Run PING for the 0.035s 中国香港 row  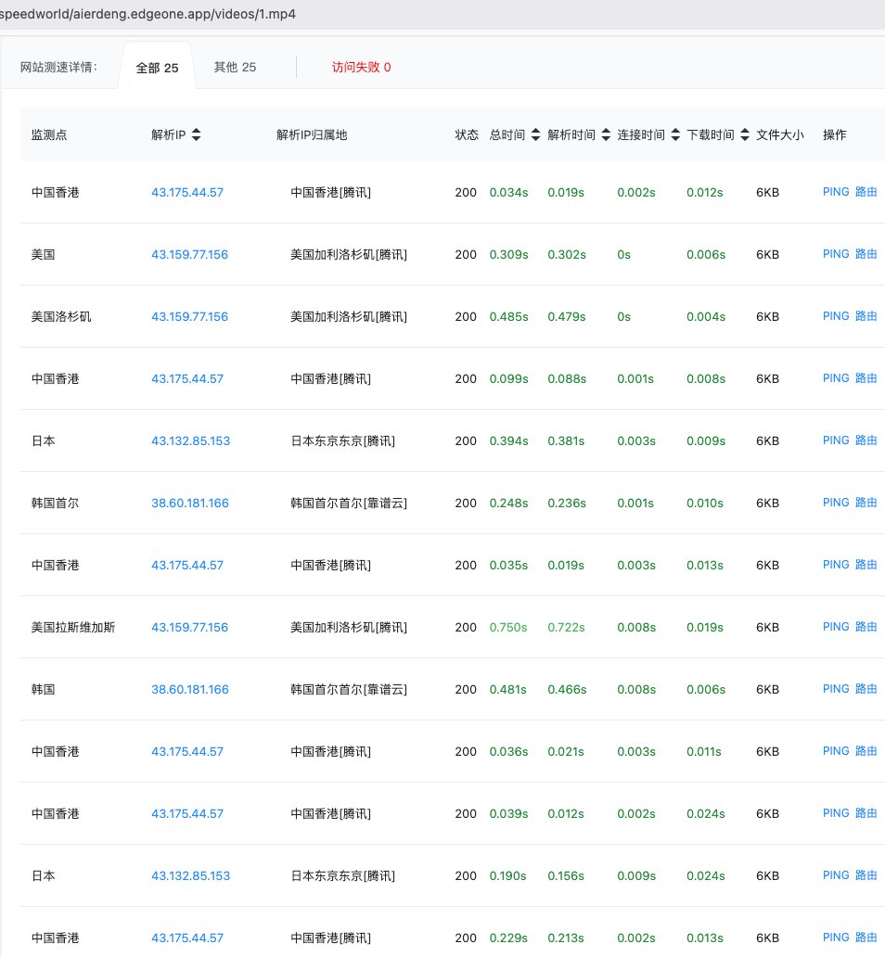point(836,565)
